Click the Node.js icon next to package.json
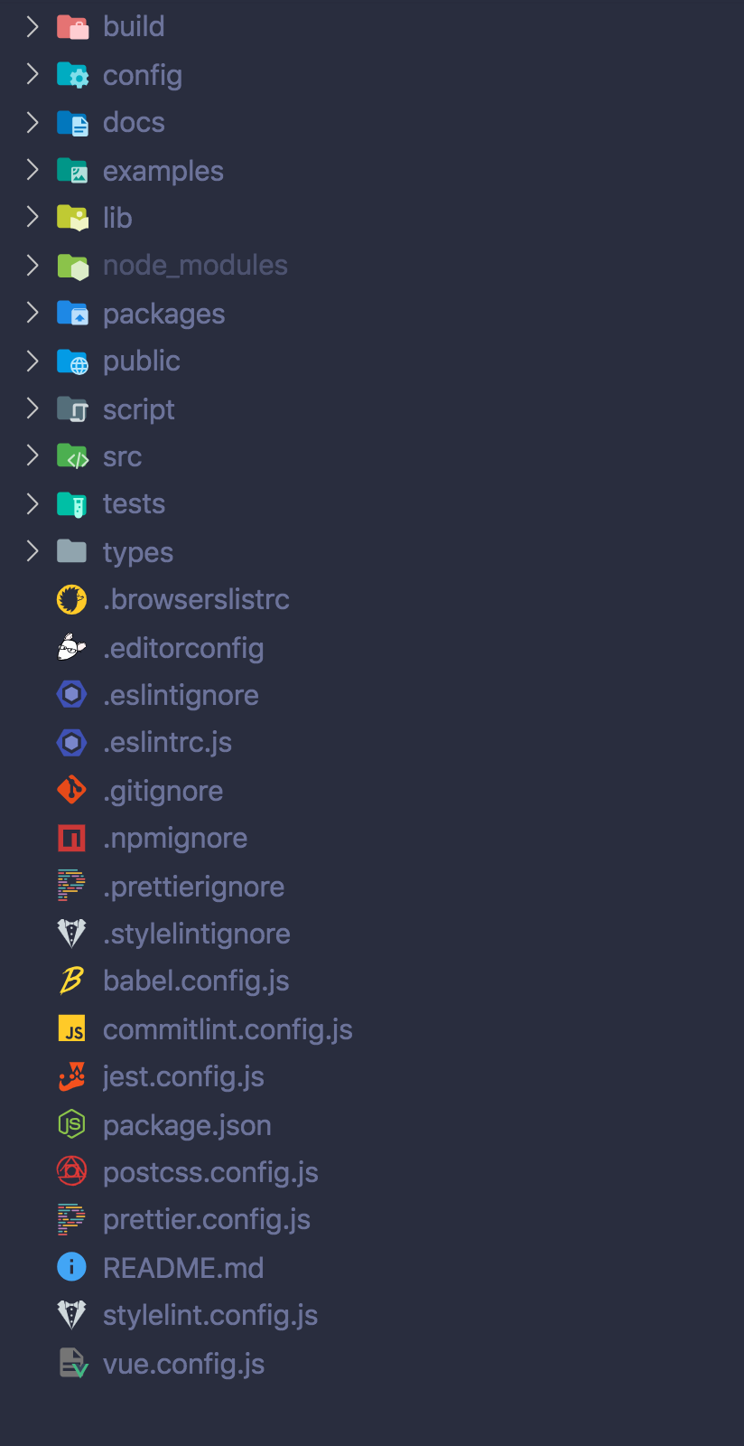The image size is (744, 1446). click(71, 1124)
